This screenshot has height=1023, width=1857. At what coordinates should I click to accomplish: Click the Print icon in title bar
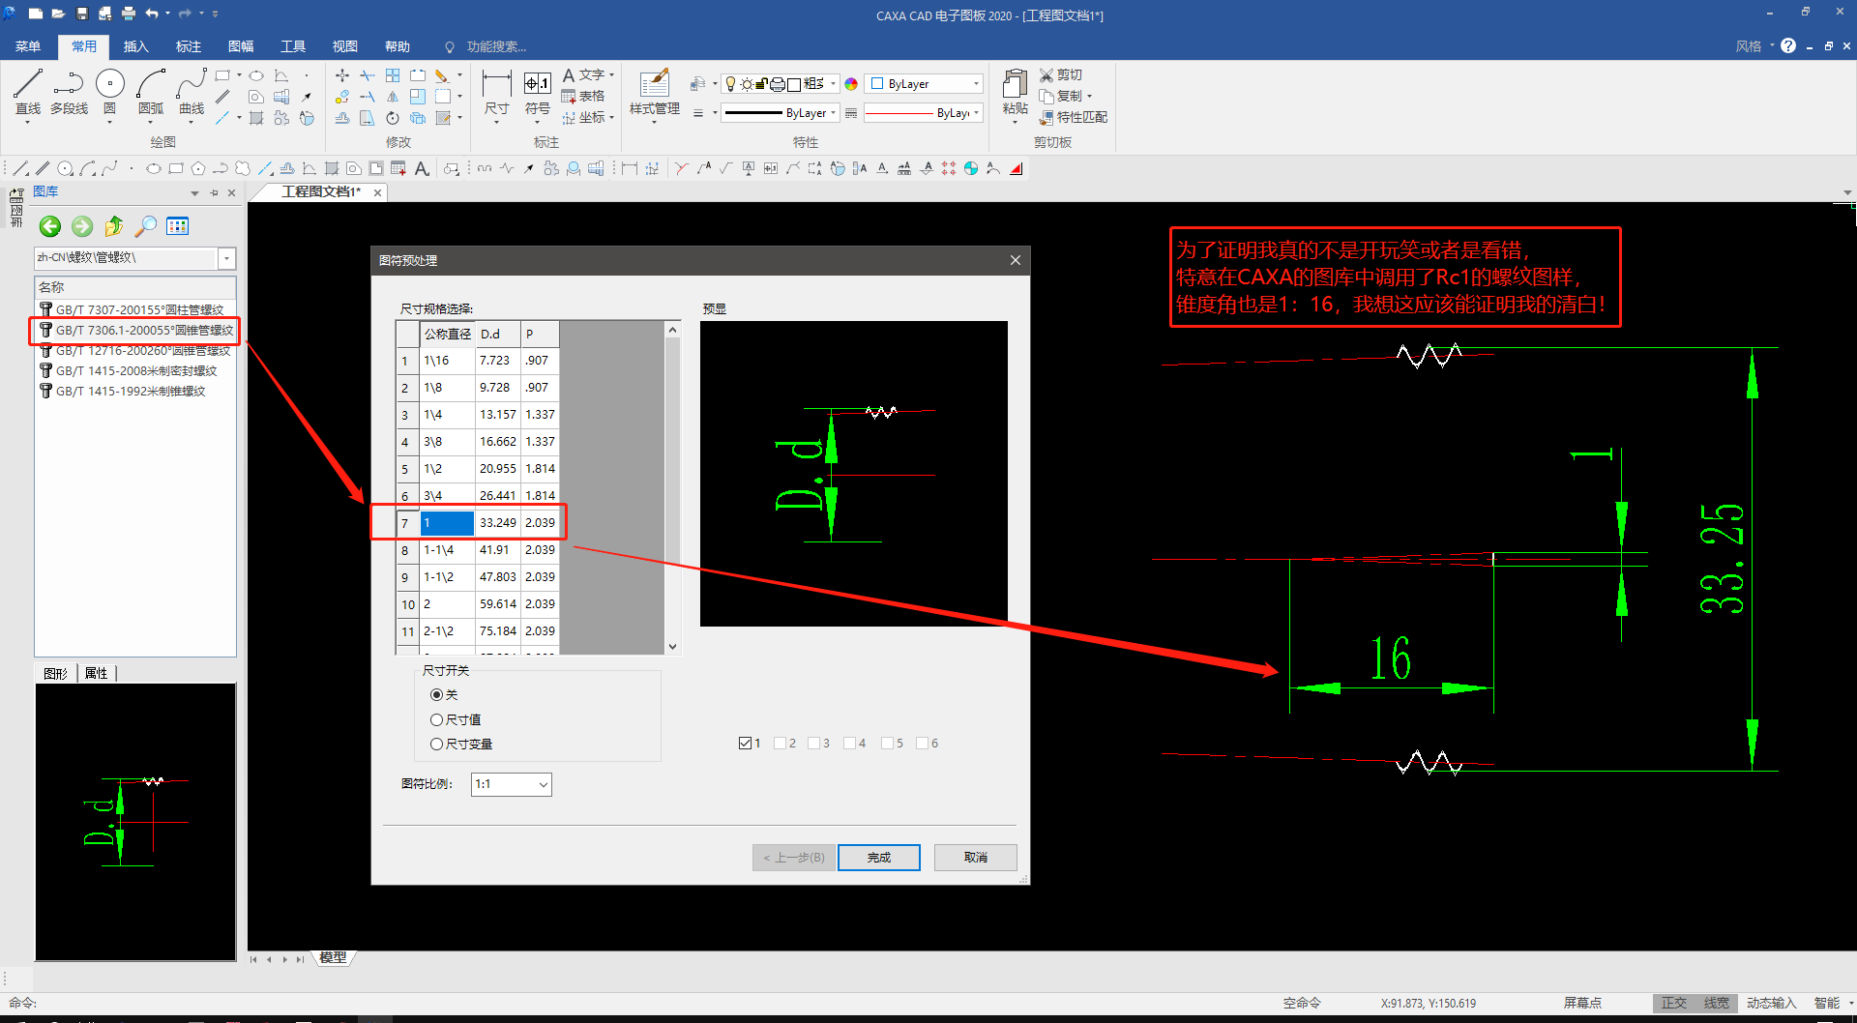point(128,14)
